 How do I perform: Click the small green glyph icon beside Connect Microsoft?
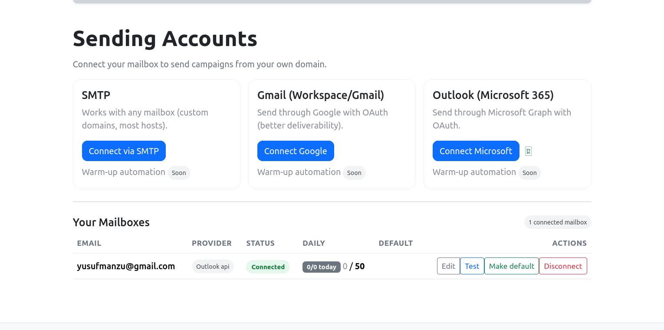coord(528,151)
